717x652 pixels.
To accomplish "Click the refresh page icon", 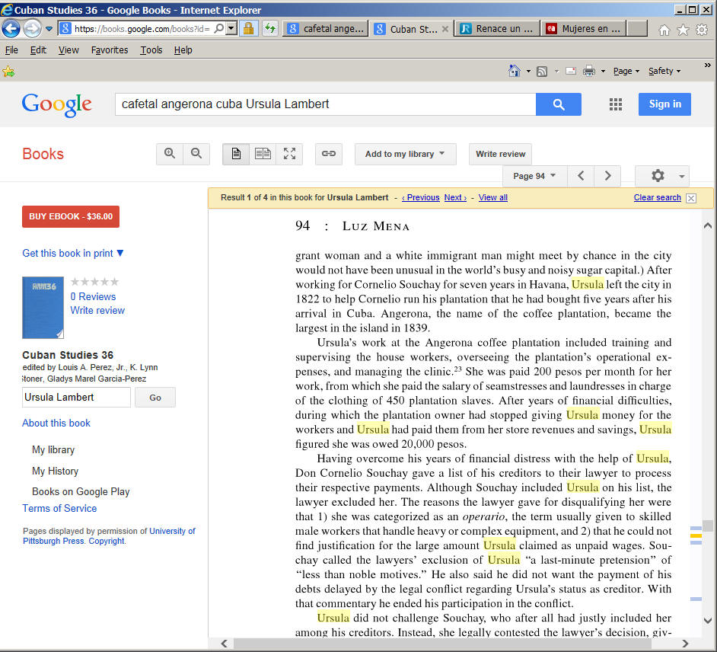I will pyautogui.click(x=270, y=29).
